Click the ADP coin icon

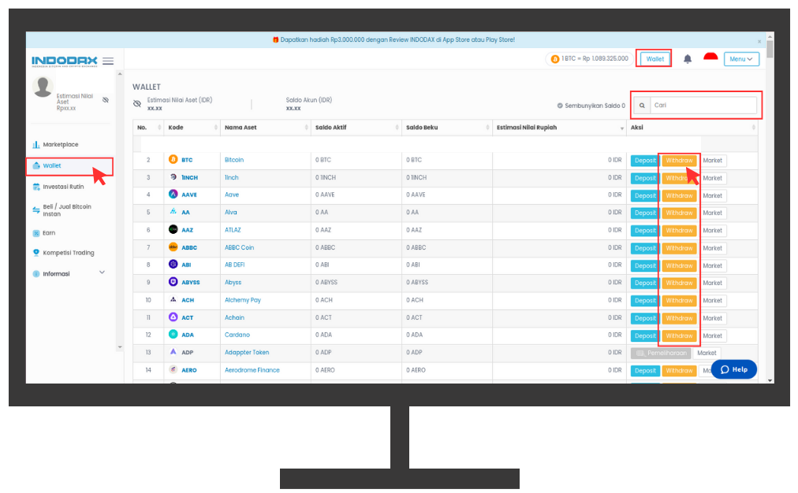173,352
